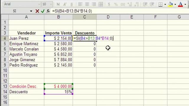
Task: Click the $ 7.884,00 cell
Action: tap(58, 59)
